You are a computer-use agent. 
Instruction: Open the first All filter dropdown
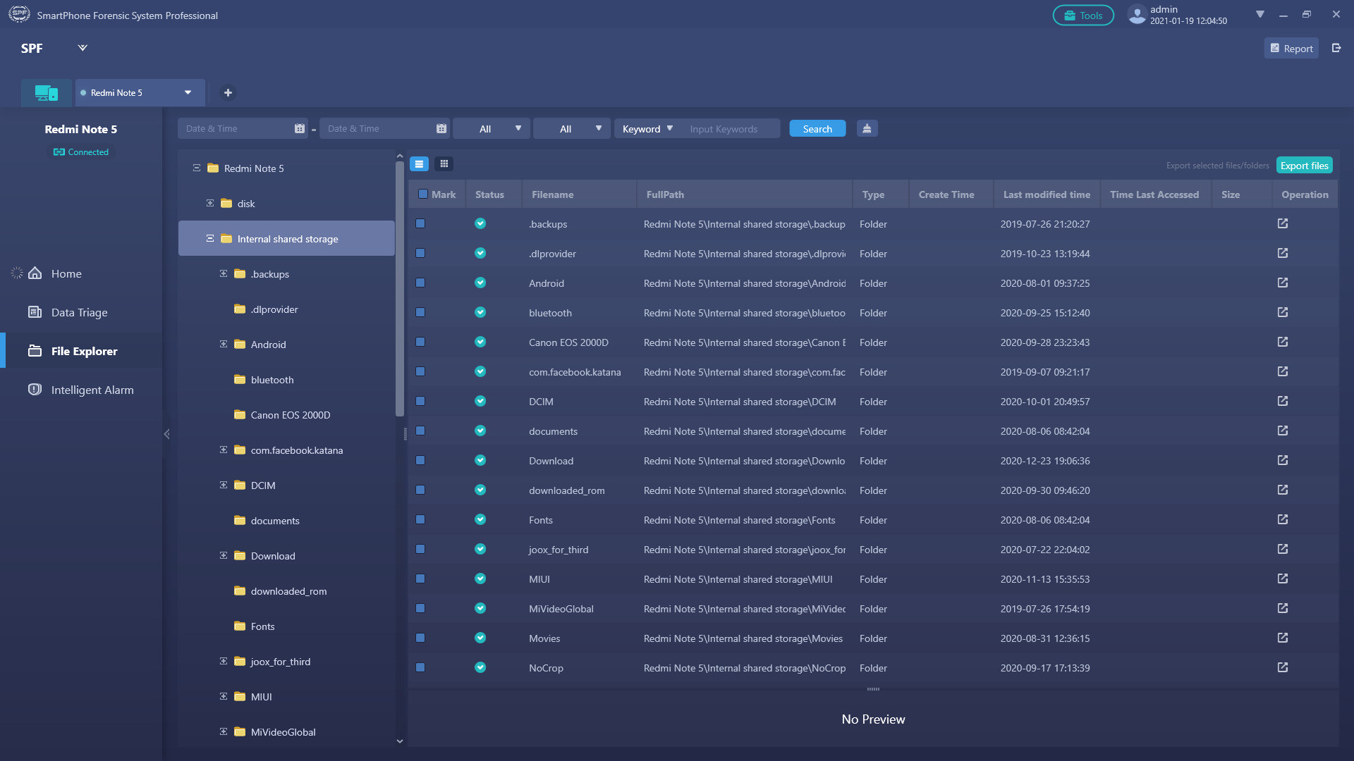pyautogui.click(x=492, y=128)
